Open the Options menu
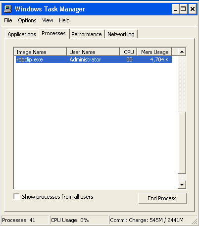 pos(27,20)
